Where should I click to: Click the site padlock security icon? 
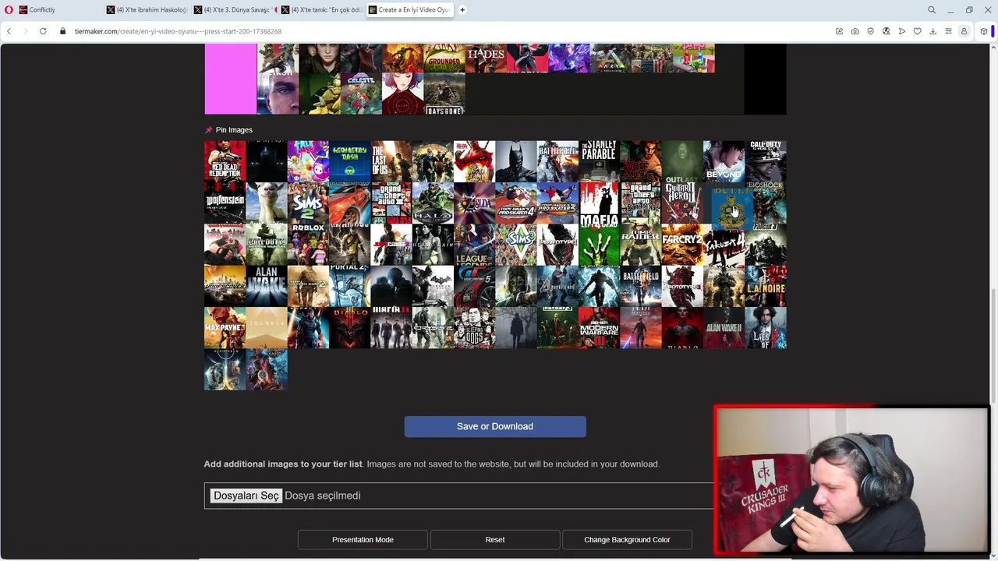coord(62,31)
